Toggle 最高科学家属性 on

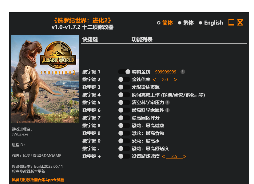click(124, 110)
